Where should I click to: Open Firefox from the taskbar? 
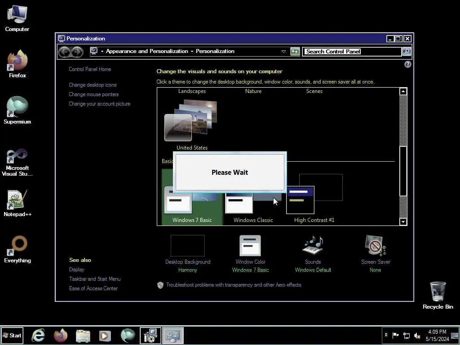tap(61, 335)
